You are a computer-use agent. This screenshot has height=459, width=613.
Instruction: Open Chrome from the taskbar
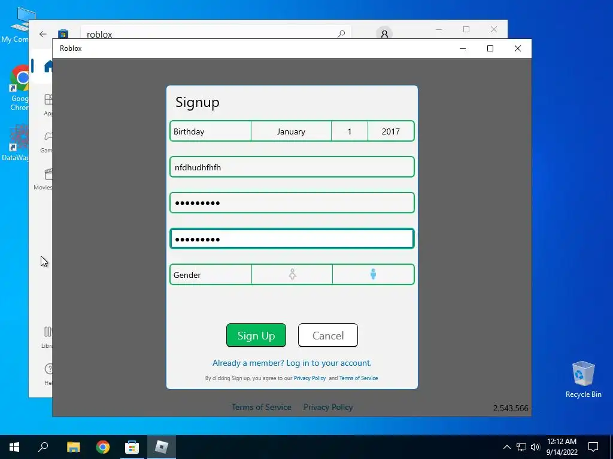[103, 446]
